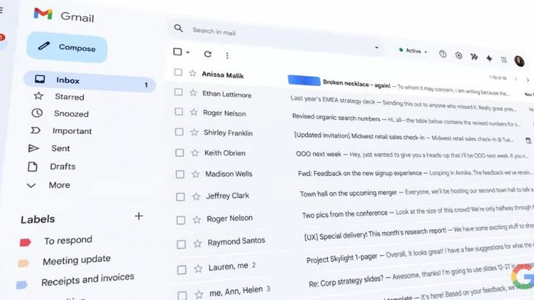
Task: Click the help question mark icon
Action: tap(442, 54)
